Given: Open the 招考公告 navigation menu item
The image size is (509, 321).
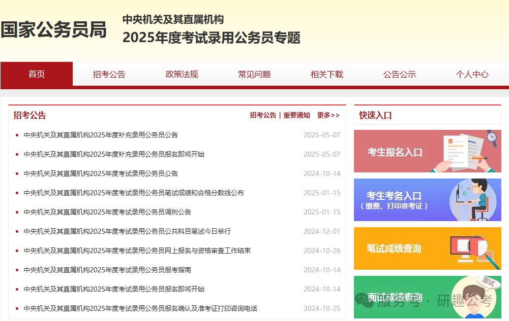Looking at the screenshot, I should click(x=109, y=74).
